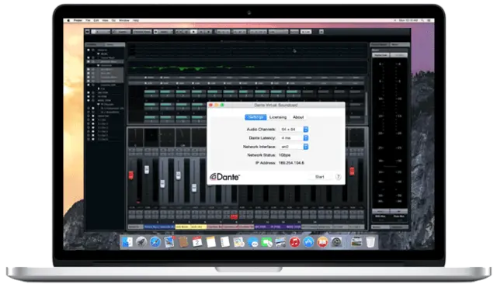
Task: Launch Safari compass icon in the Dock
Action: tap(155, 243)
